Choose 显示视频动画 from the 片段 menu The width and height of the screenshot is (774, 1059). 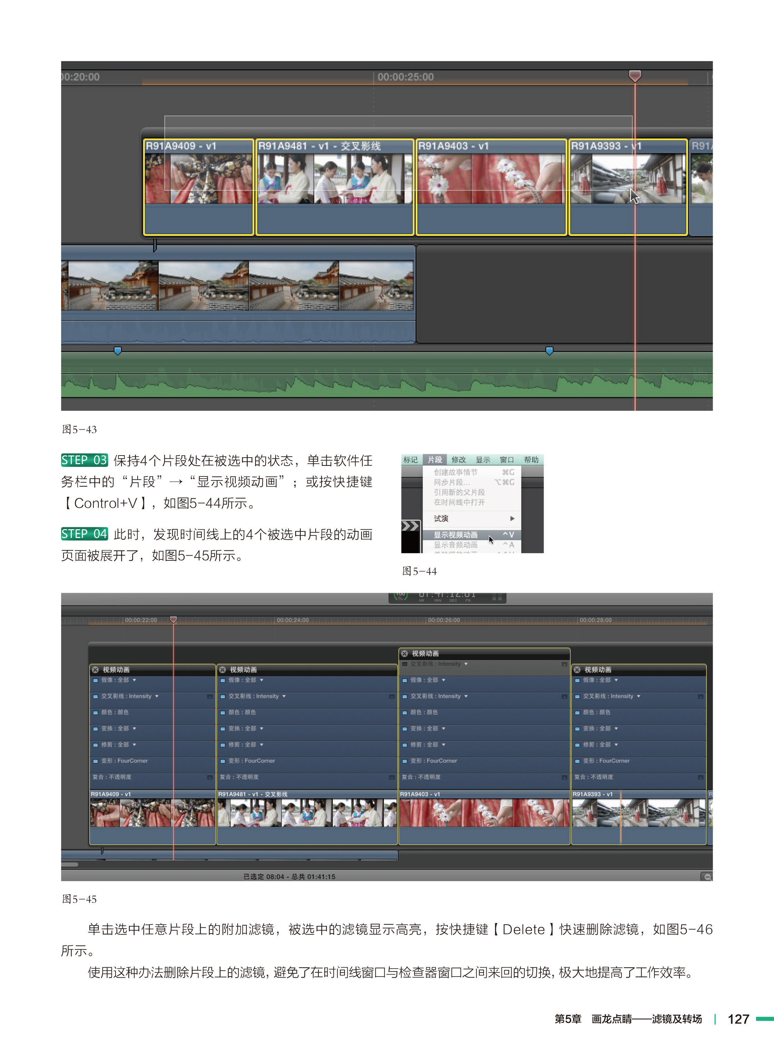pyautogui.click(x=455, y=535)
